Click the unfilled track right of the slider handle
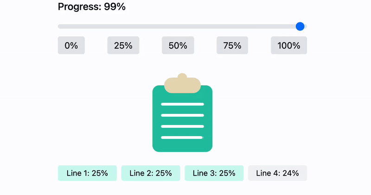This screenshot has height=195, width=371. click(306, 26)
